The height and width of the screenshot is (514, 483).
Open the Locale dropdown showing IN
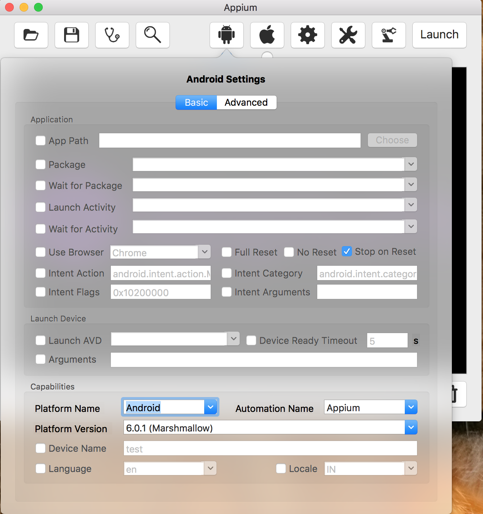click(411, 468)
